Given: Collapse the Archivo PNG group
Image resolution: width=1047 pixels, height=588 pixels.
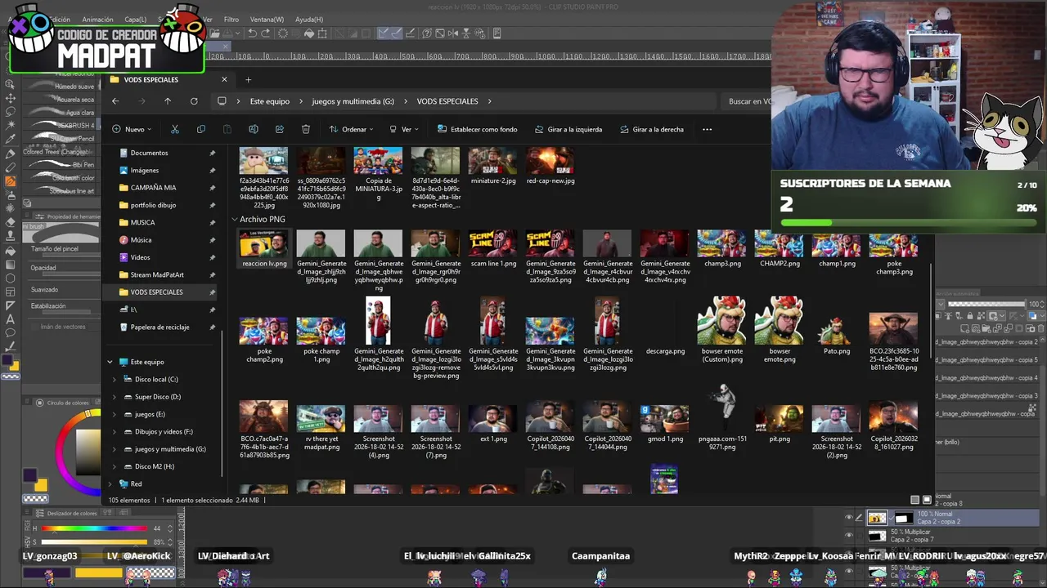Looking at the screenshot, I should [x=235, y=220].
